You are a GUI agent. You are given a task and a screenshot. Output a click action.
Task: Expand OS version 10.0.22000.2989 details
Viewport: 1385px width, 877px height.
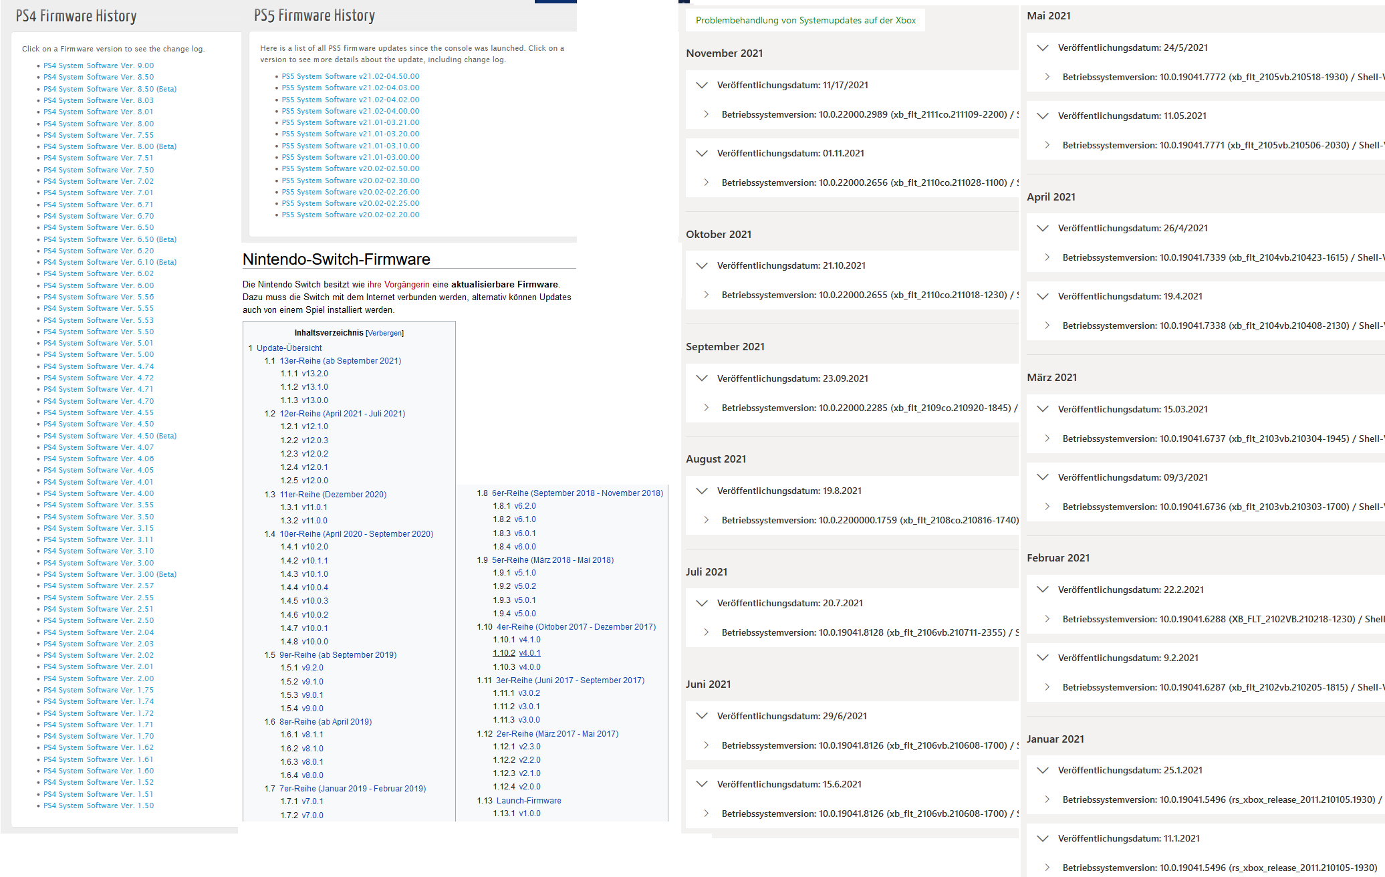(x=707, y=114)
